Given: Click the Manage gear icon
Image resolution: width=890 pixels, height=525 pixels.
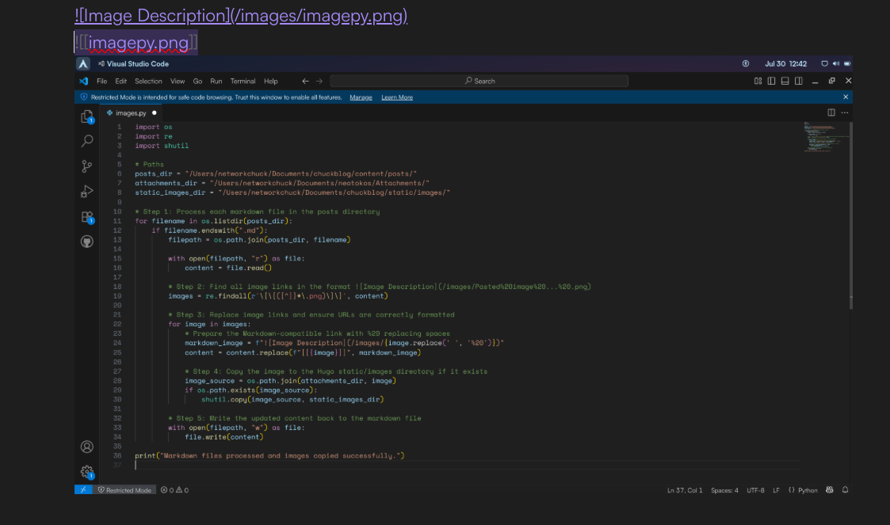Looking at the screenshot, I should 87,472.
